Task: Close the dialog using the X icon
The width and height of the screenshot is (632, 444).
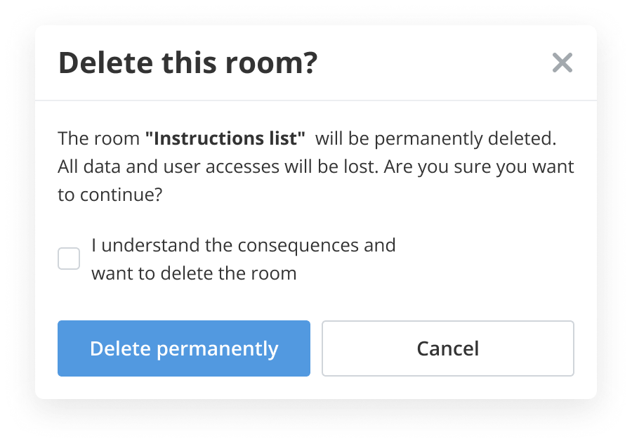Action: point(562,63)
